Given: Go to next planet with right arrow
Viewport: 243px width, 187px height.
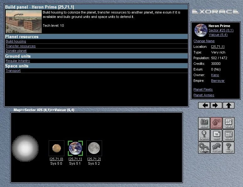Looking at the screenshot, I should pos(216,105).
